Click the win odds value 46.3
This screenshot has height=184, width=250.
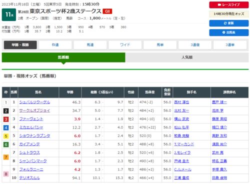(76, 102)
